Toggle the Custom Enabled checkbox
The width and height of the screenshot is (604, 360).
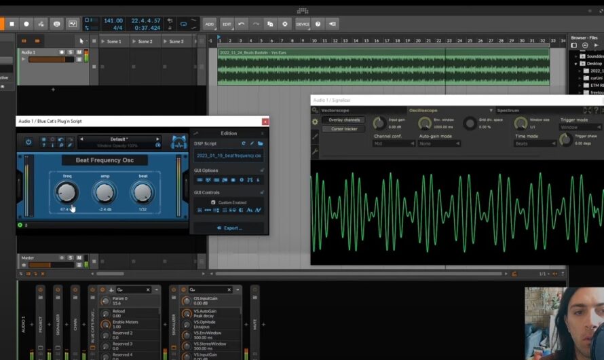pos(213,202)
